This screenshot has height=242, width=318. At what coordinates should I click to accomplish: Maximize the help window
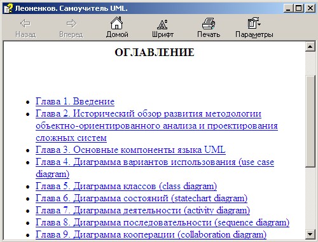299,8
